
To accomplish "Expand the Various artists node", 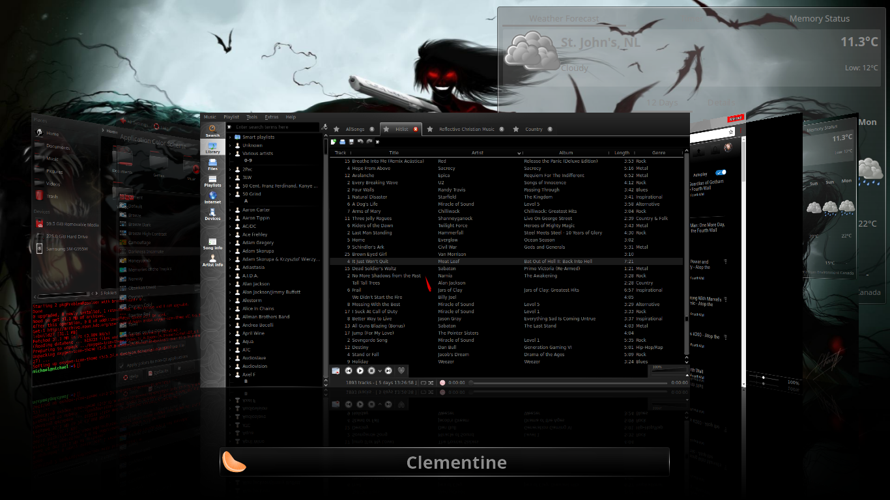I will point(230,154).
